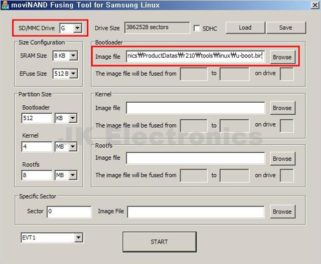Close the moviNAND Fusing Tool window
This screenshot has width=321, height=264.
tap(315, 5)
